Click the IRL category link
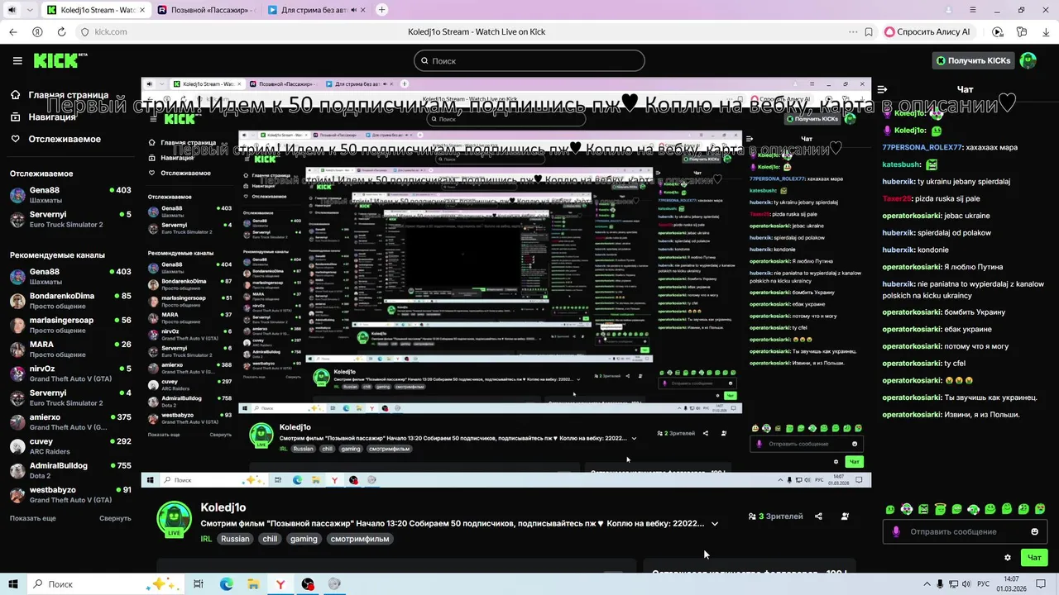1059x595 pixels. [206, 539]
